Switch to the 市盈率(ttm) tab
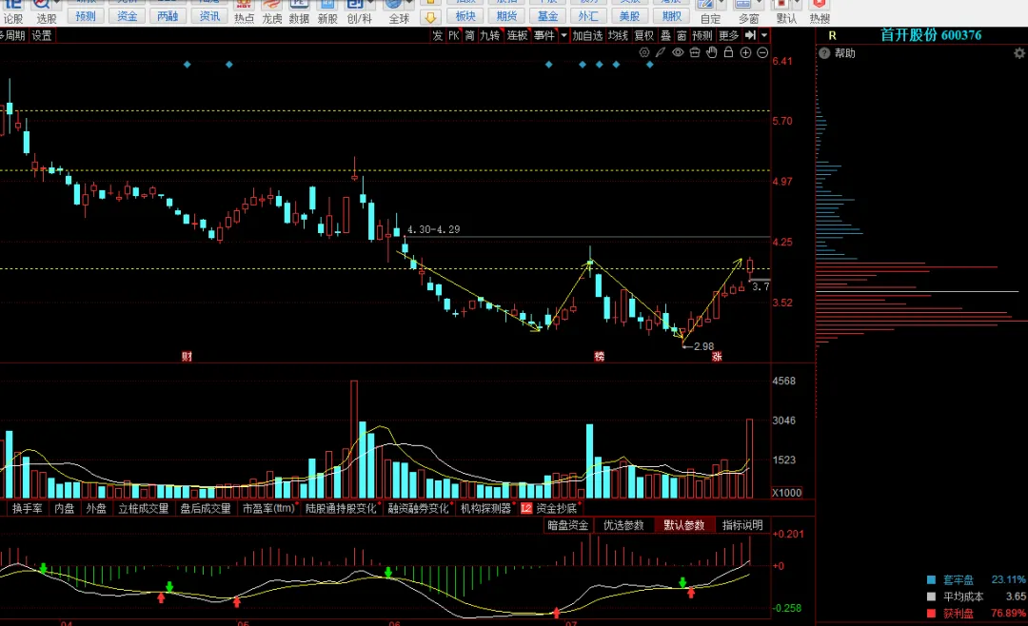The width and height of the screenshot is (1028, 626). coord(268,508)
